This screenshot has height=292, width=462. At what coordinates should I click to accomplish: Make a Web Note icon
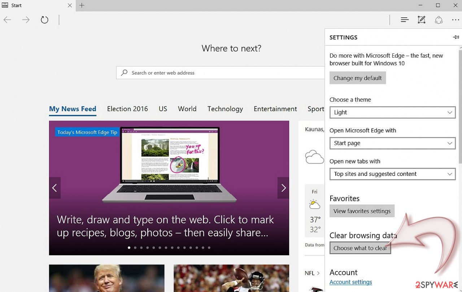click(x=422, y=20)
